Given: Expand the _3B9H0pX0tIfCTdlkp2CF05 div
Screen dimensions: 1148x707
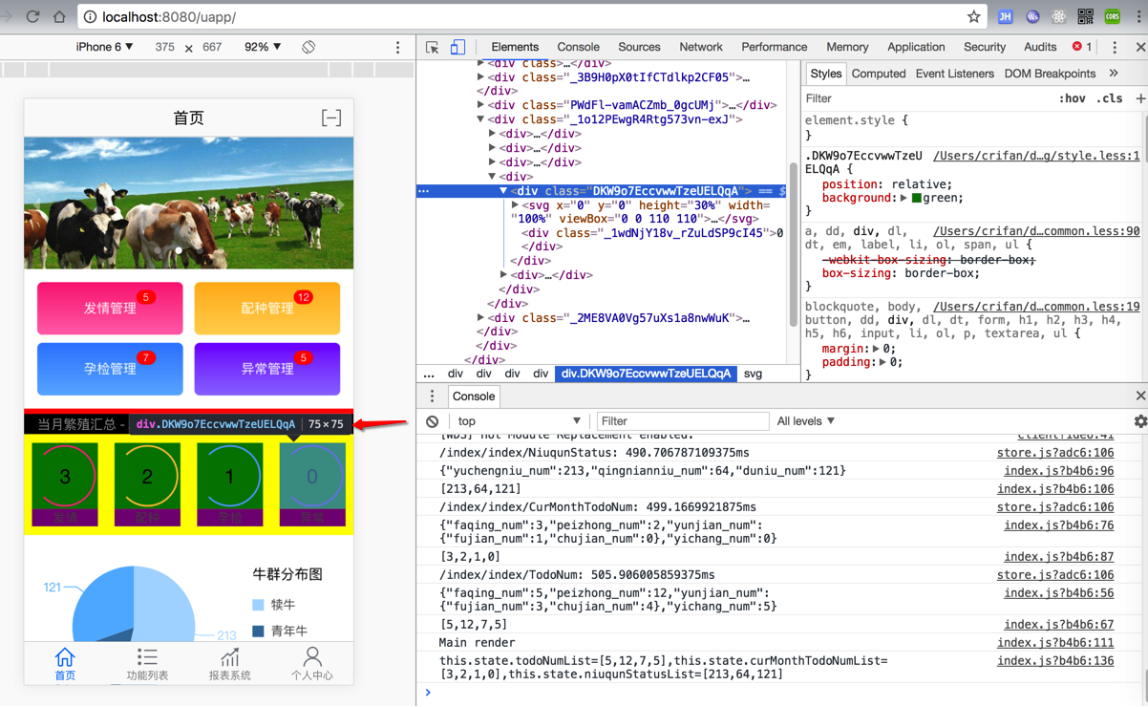Looking at the screenshot, I should point(480,77).
